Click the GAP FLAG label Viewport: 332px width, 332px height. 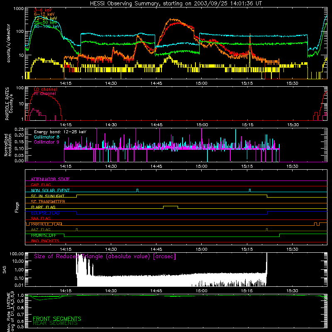(x=41, y=185)
